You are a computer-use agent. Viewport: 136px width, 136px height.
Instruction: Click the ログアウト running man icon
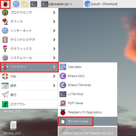[x=5, y=104]
